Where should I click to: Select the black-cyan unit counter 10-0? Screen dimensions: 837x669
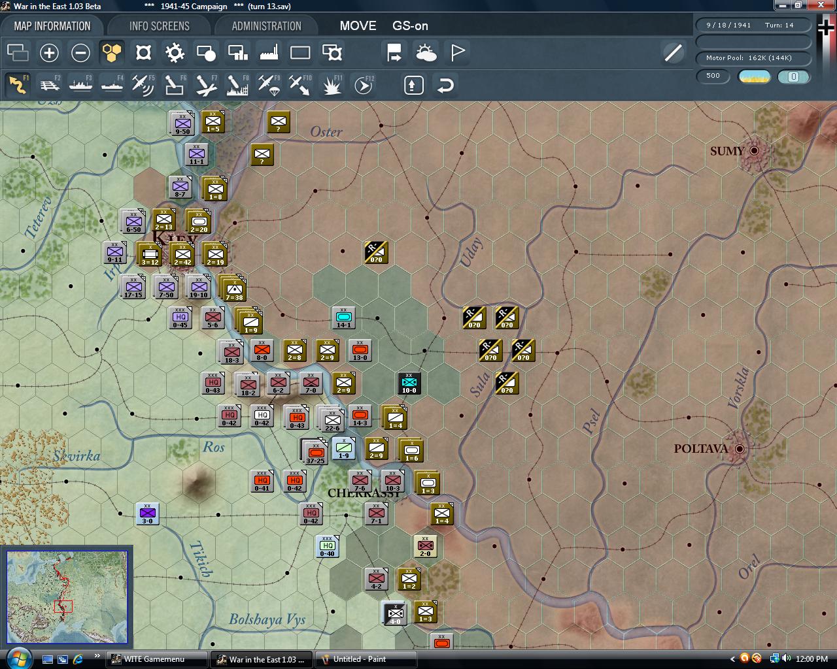click(409, 383)
